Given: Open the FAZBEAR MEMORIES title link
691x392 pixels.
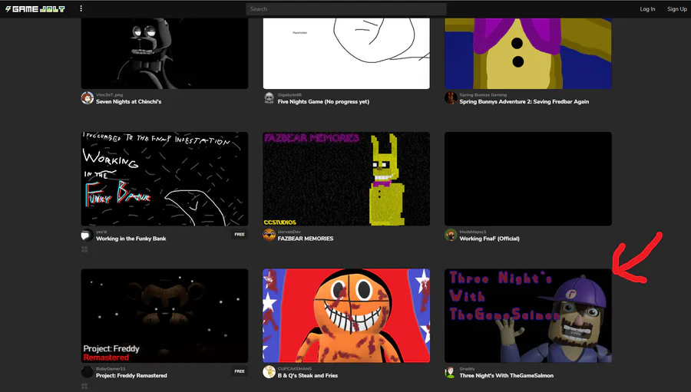Looking at the screenshot, I should tap(306, 239).
